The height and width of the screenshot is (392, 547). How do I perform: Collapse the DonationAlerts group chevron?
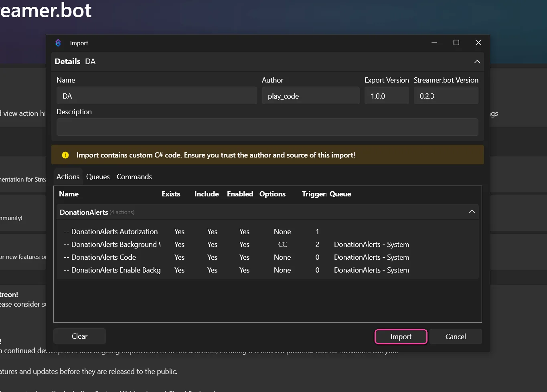472,212
